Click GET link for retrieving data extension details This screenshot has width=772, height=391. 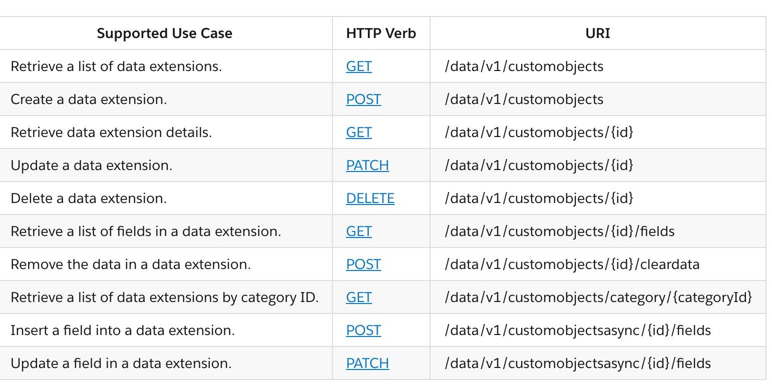tap(358, 132)
